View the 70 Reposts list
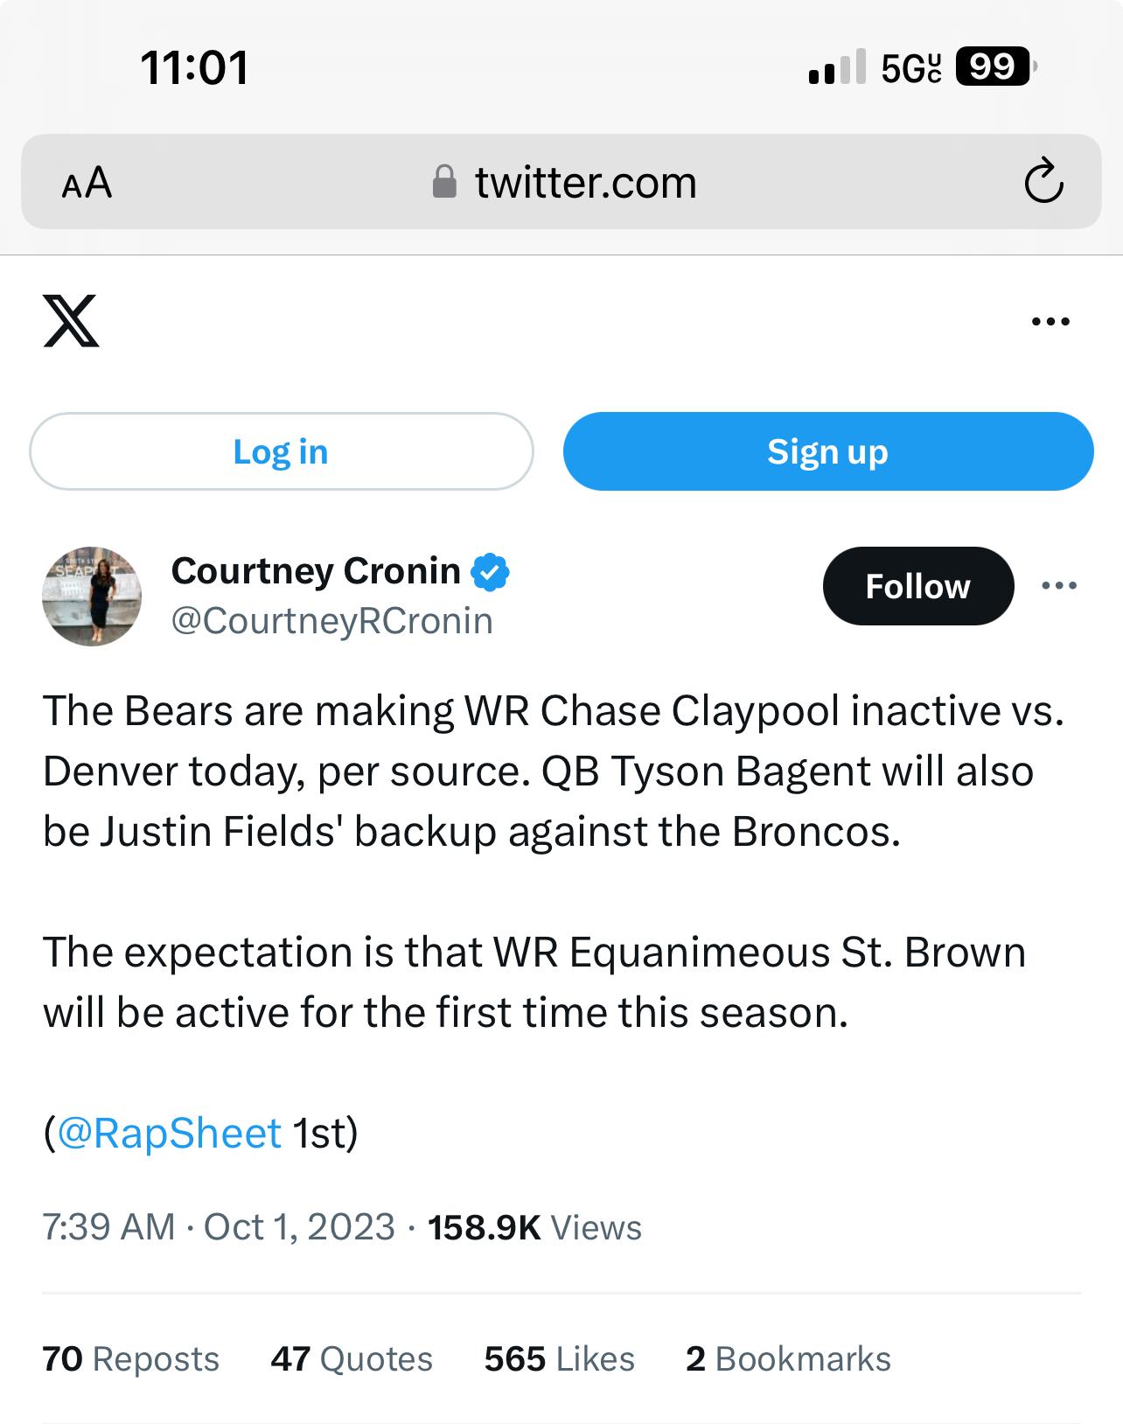Viewport: 1123px width, 1424px height. click(x=130, y=1359)
